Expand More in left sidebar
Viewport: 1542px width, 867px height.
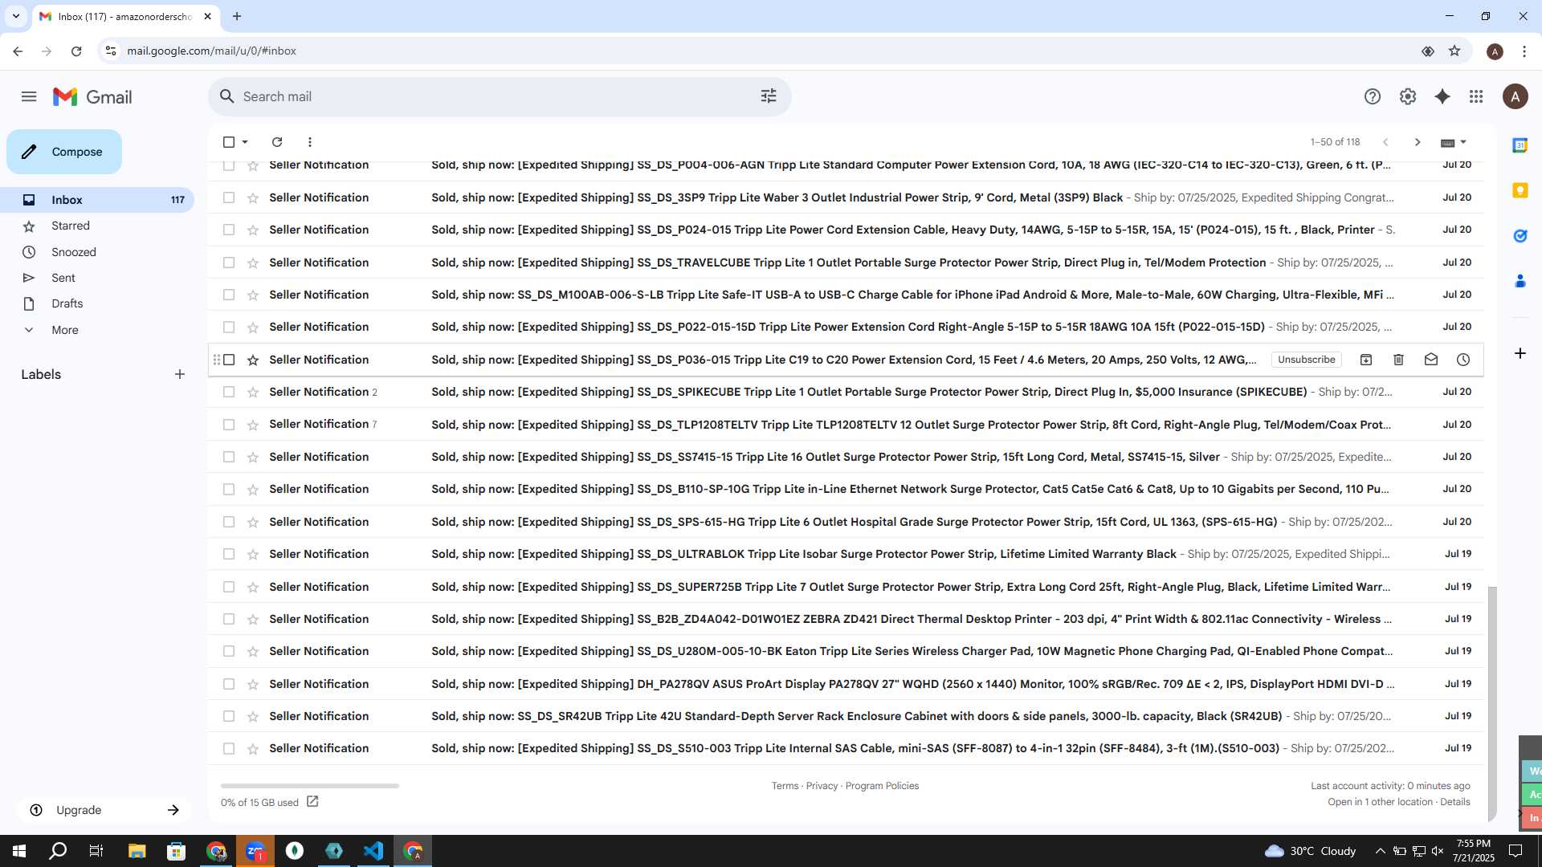pyautogui.click(x=65, y=330)
